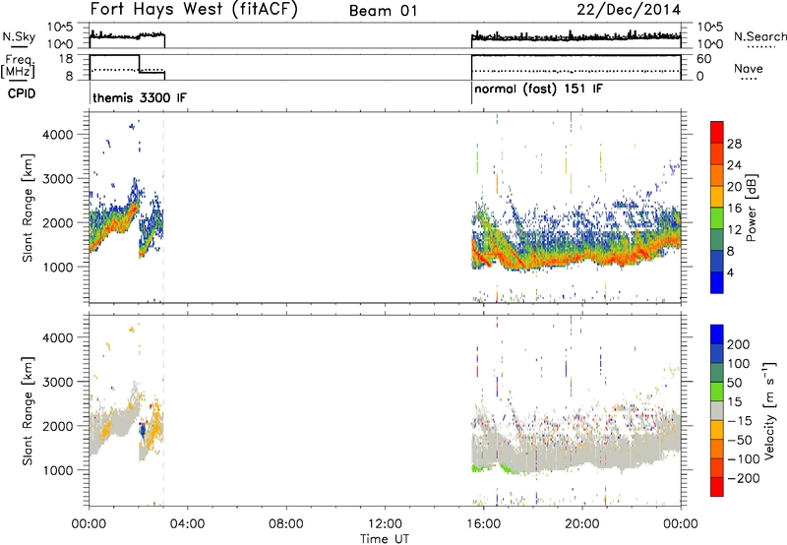The width and height of the screenshot is (787, 545).
Task: Click the '12:00' time tick label
Action: [385, 524]
